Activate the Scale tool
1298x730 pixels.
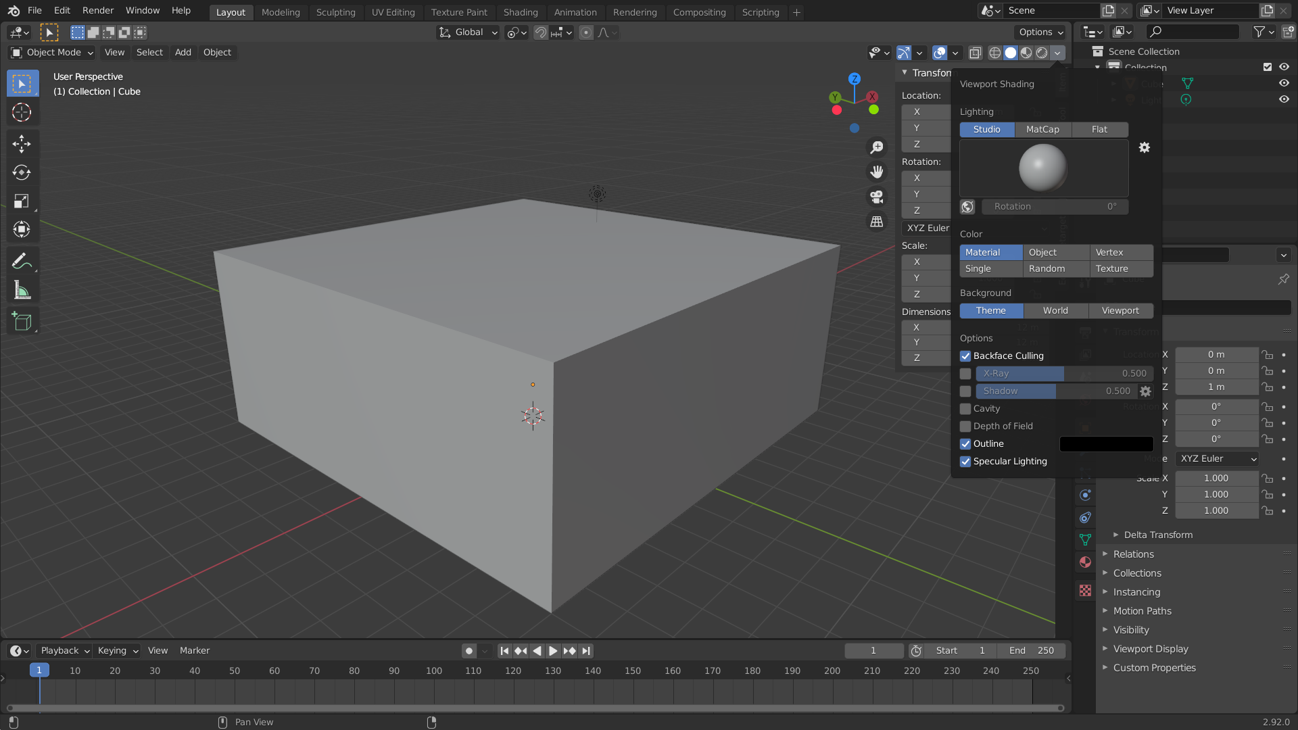tap(22, 201)
